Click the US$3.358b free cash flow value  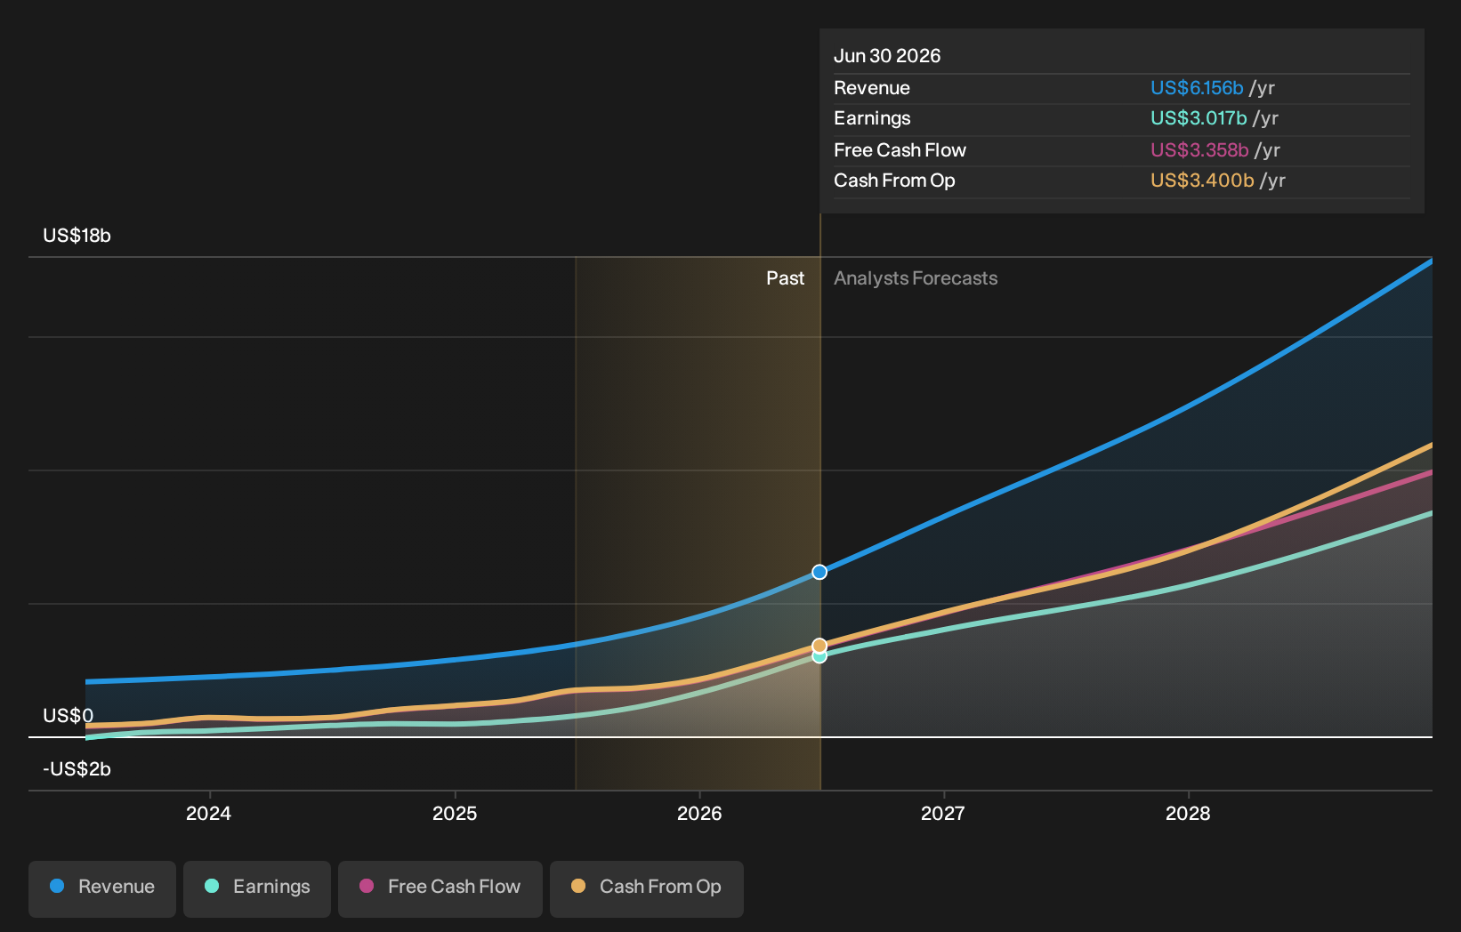[1199, 150]
